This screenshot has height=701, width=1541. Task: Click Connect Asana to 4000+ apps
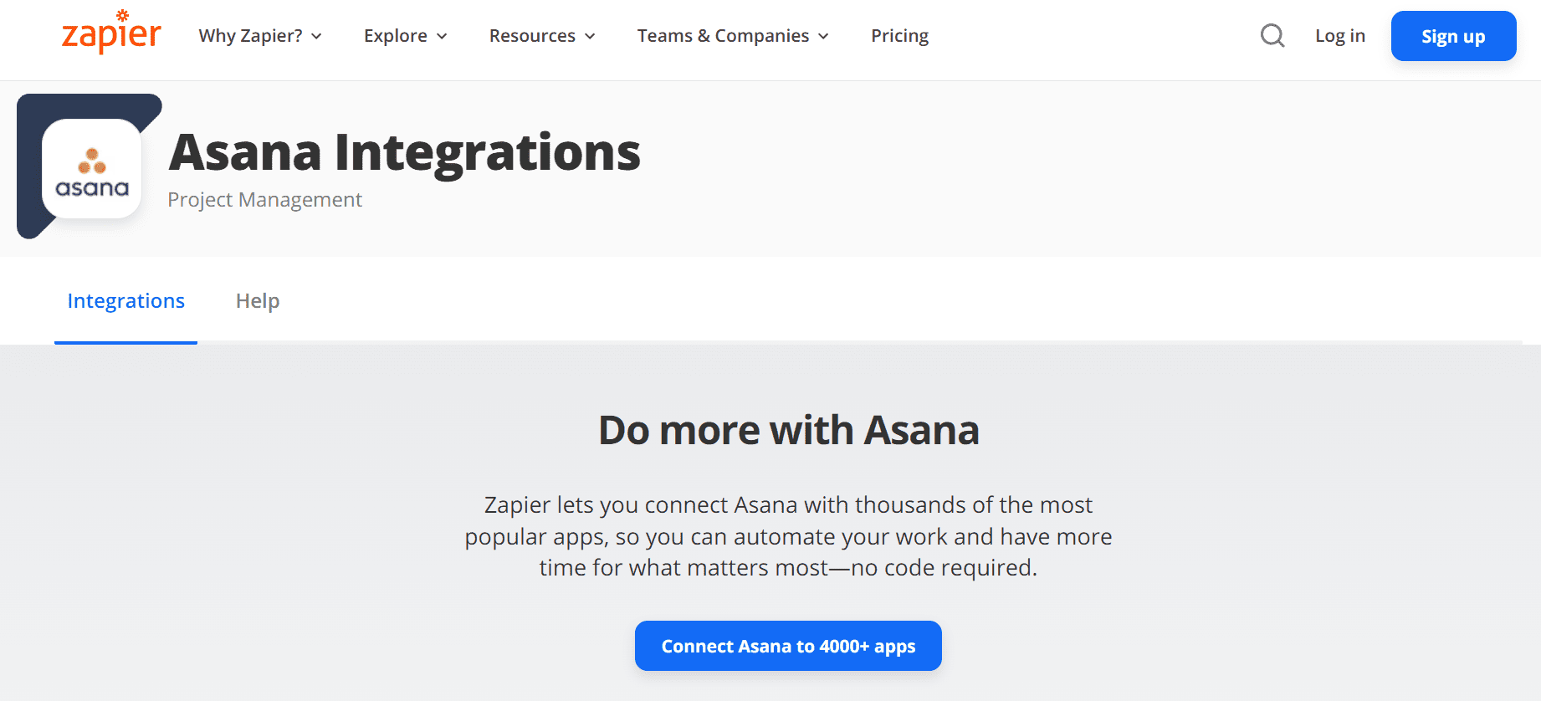(x=788, y=646)
